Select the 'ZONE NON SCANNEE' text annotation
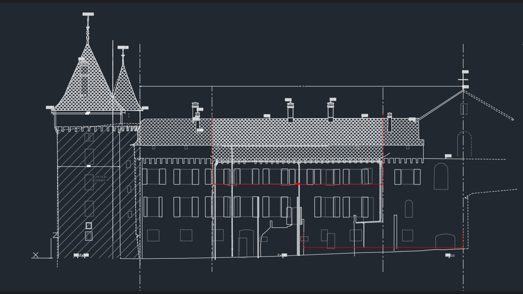523x294 pixels. (99, 178)
